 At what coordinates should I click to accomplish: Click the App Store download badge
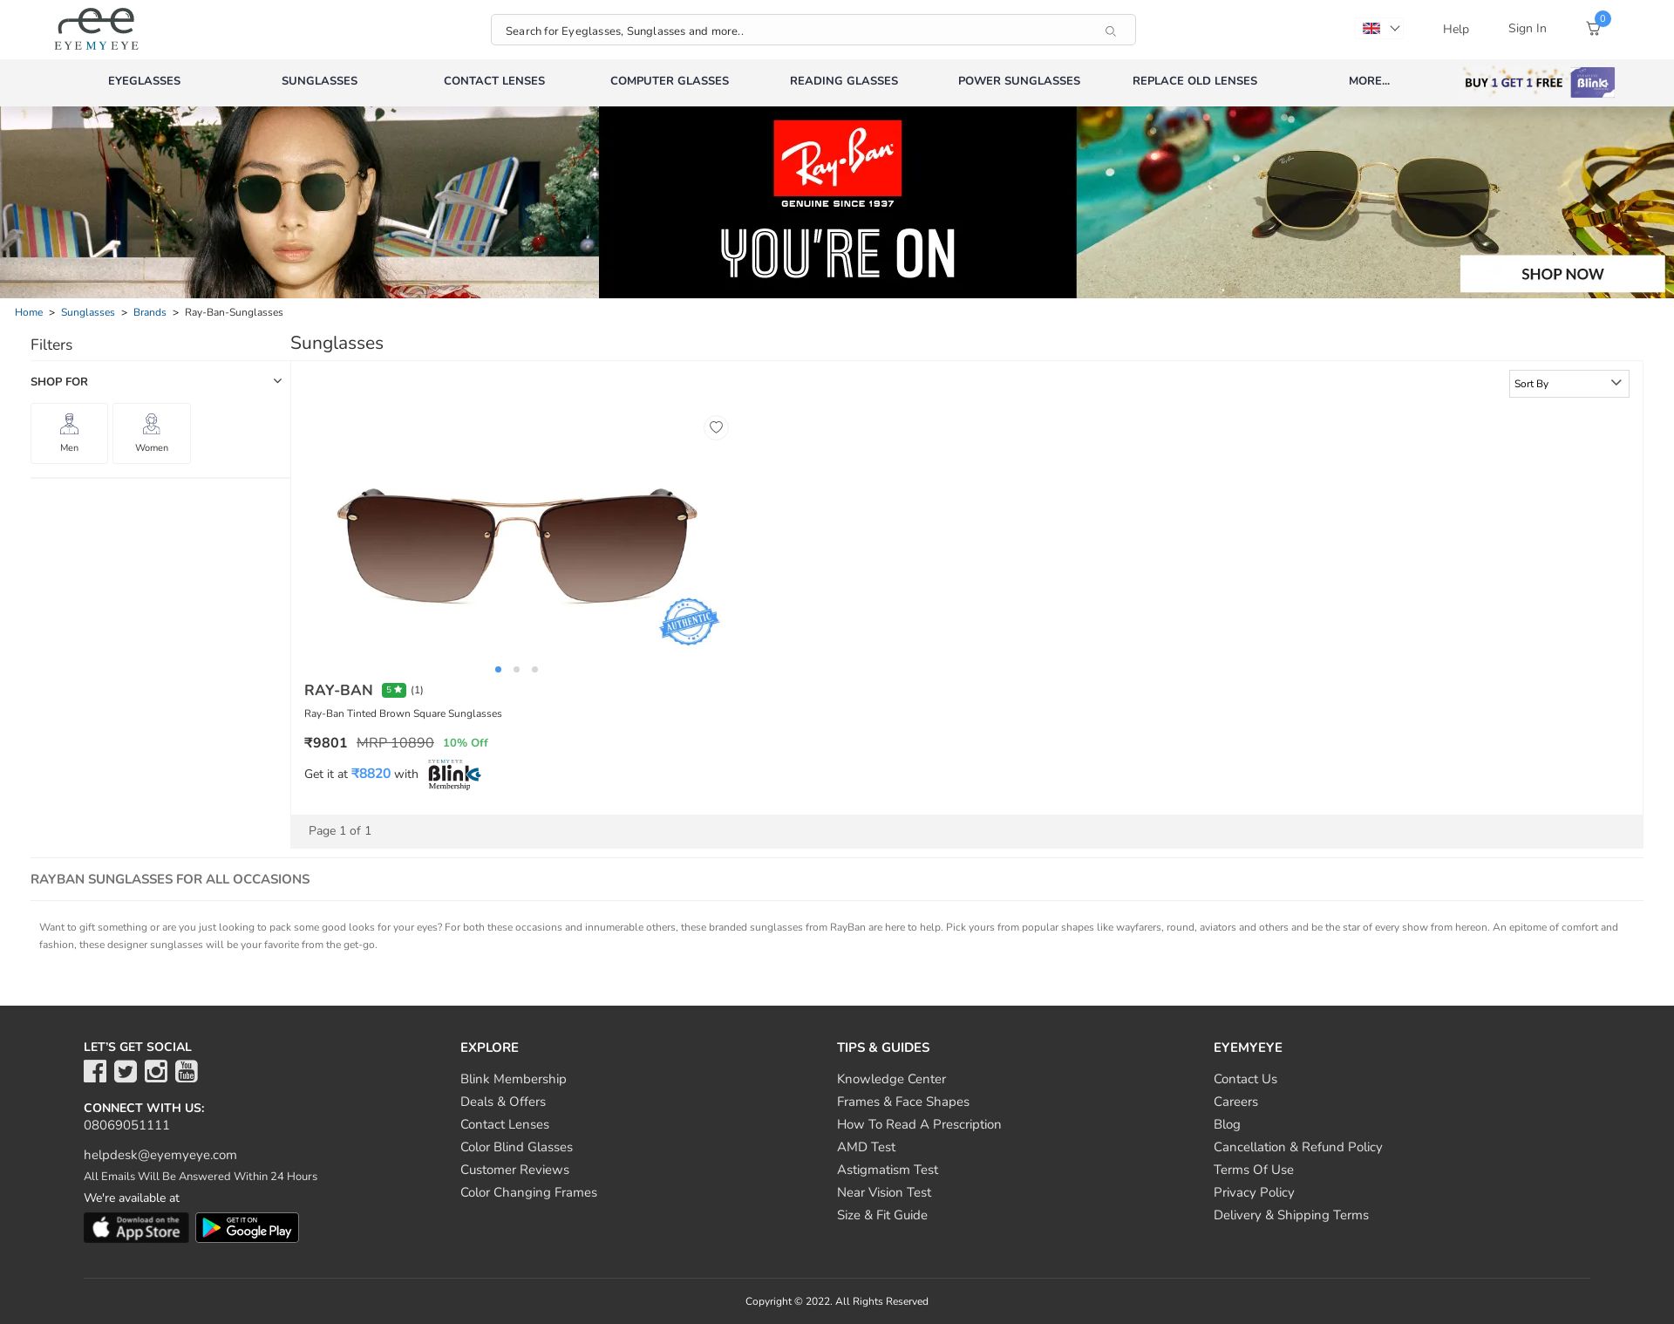point(136,1228)
